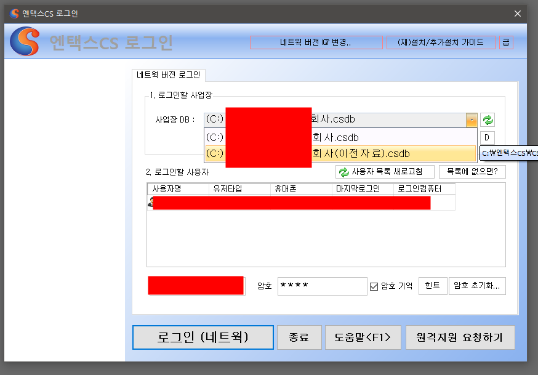Click the 급 button at top right
Screen dimensions: 538x375
coord(506,42)
